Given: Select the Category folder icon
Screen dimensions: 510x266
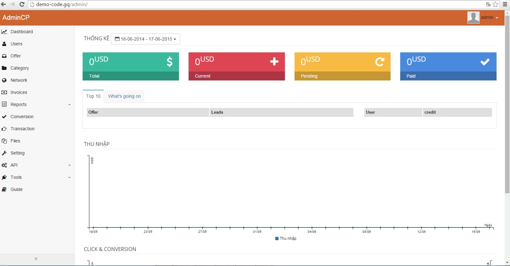Looking at the screenshot, I should pyautogui.click(x=4, y=68).
